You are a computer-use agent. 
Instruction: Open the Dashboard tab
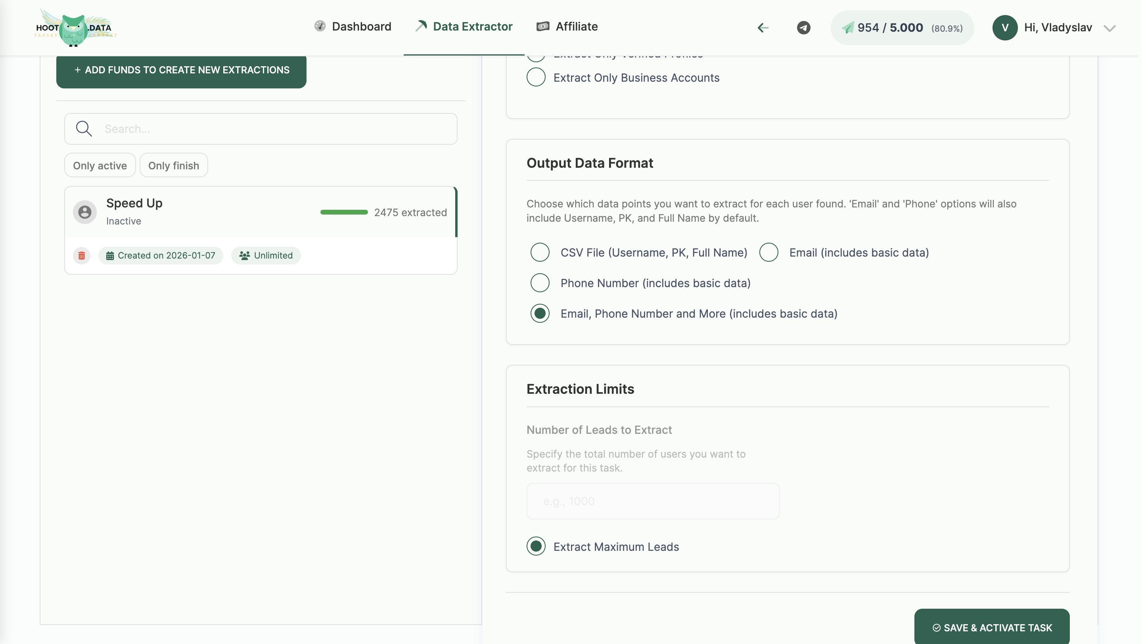coord(353,26)
